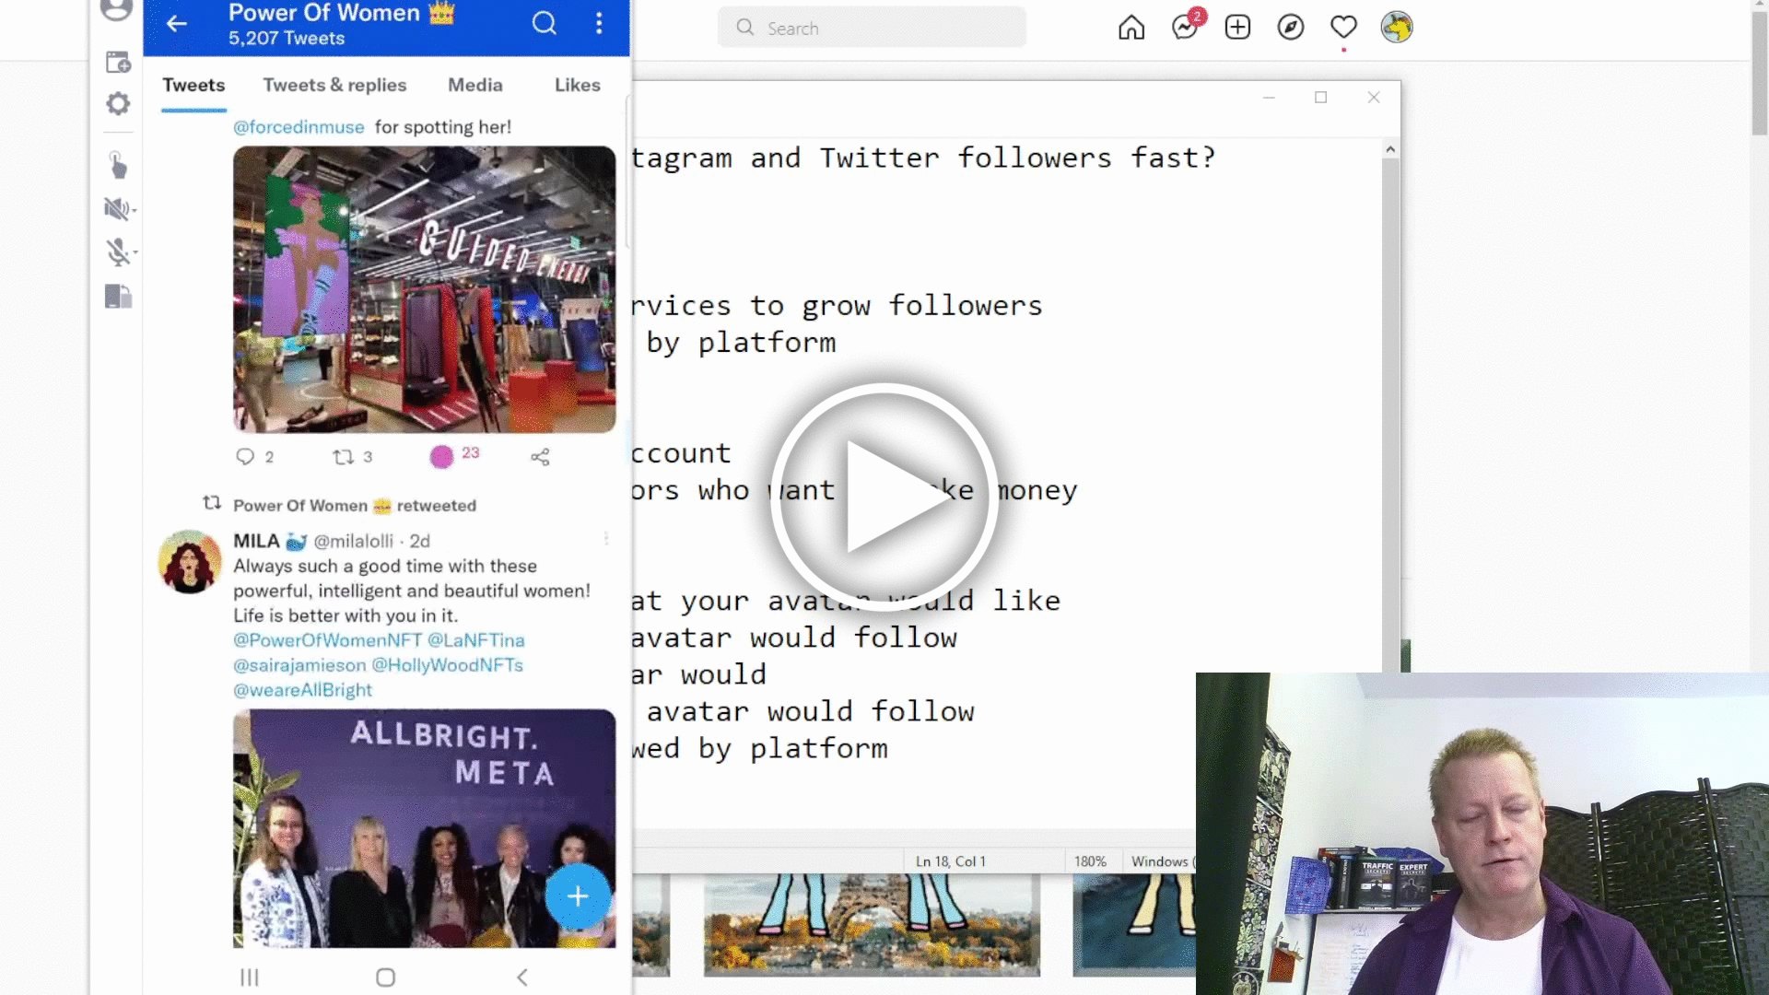Image resolution: width=1769 pixels, height=995 pixels.
Task: Open Instagram messages with 2 notifications
Action: click(x=1186, y=27)
